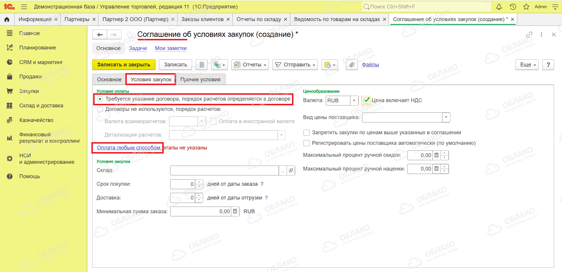
Task: Open notifications bell icon
Action: (x=499, y=7)
